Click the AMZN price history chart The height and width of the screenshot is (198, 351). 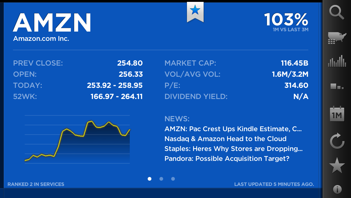point(77,139)
